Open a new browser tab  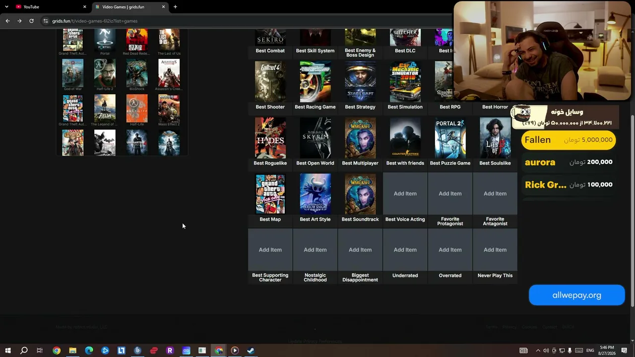tap(175, 7)
